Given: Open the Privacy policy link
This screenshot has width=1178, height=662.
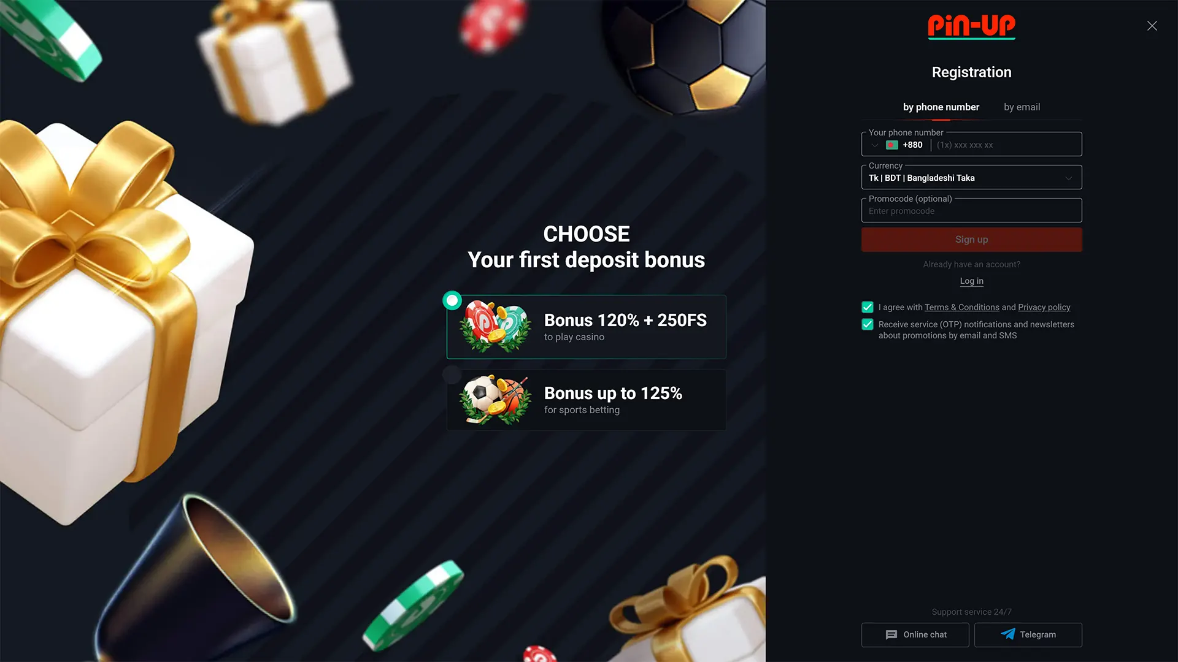Looking at the screenshot, I should pos(1044,308).
